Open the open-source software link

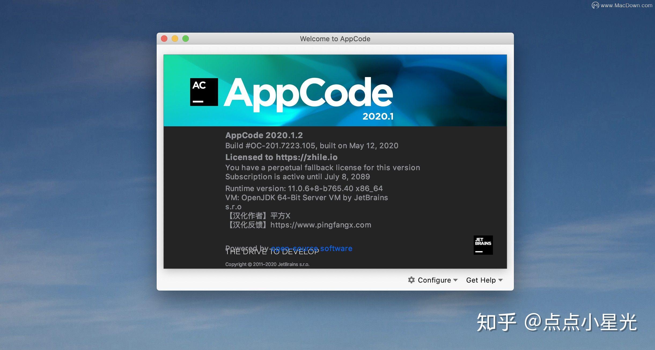[311, 248]
